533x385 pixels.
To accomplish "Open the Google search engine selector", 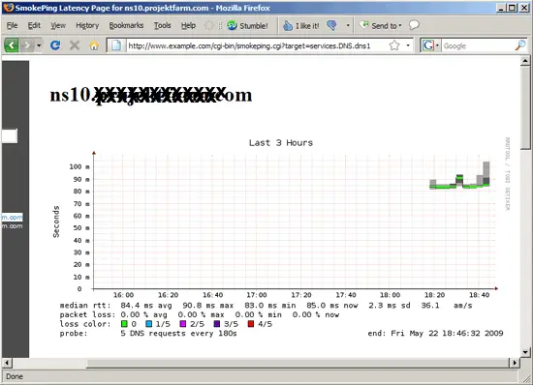I will [x=430, y=45].
